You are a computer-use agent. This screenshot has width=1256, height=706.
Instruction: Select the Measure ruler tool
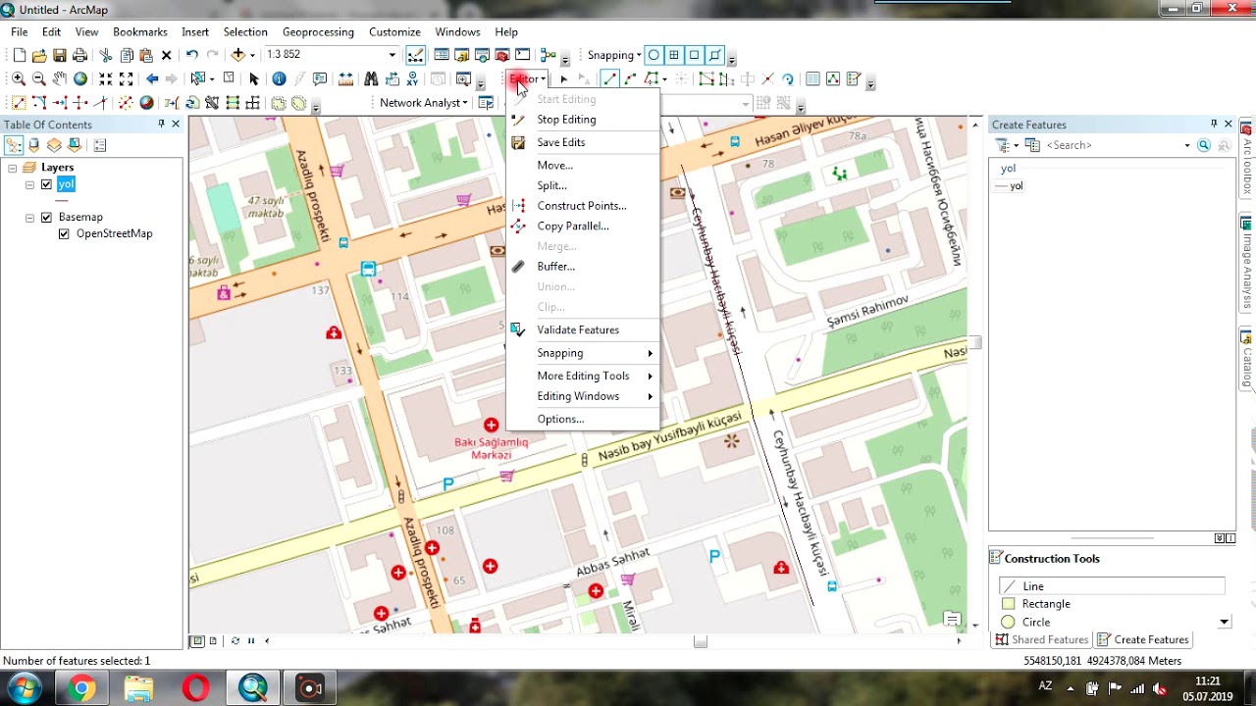[345, 78]
